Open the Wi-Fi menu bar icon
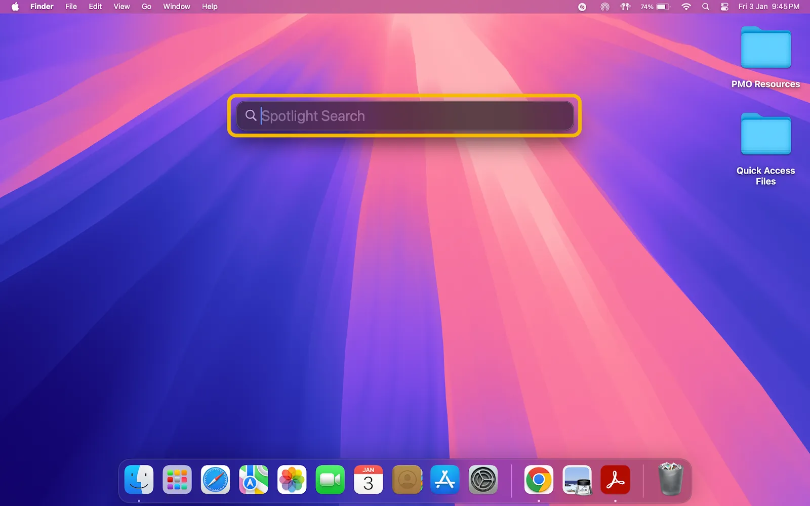810x506 pixels. pos(686,7)
